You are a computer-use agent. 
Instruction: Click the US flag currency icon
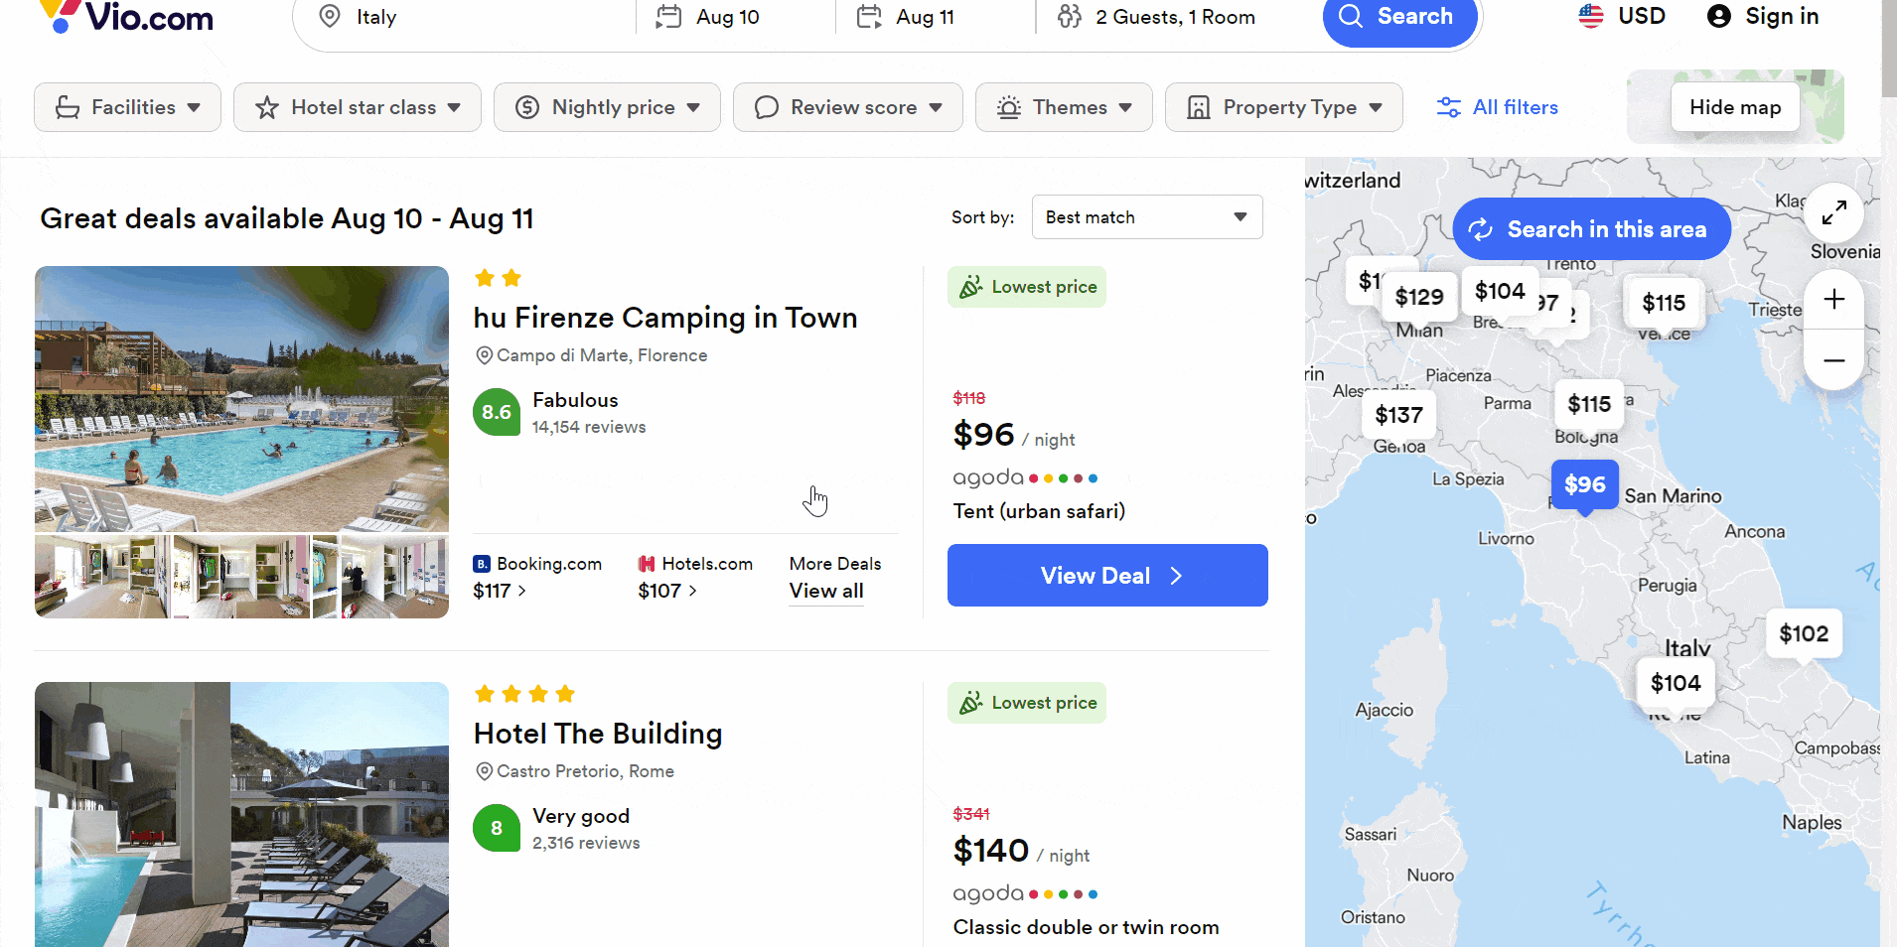point(1591,16)
